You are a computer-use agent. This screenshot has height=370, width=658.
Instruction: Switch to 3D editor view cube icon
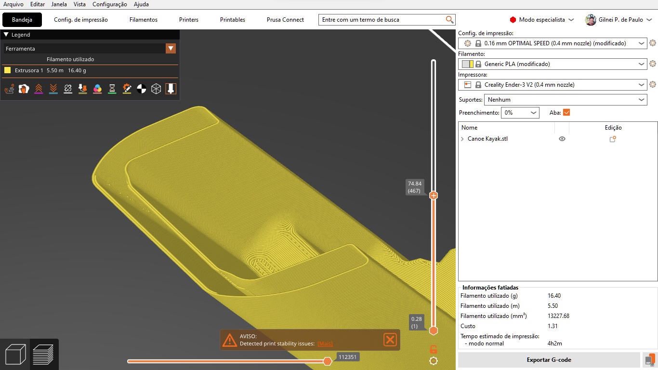click(15, 355)
